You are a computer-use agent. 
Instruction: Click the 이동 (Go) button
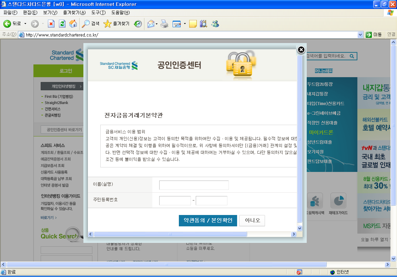click(374, 35)
